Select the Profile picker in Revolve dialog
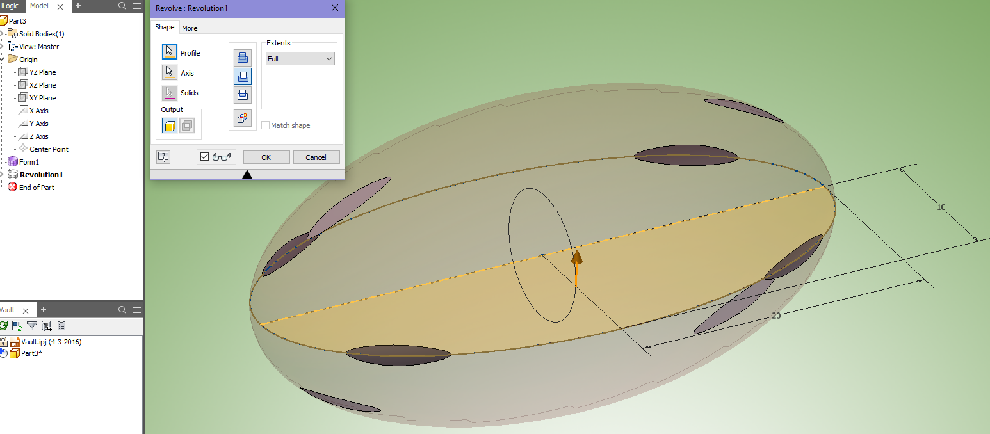Image resolution: width=990 pixels, height=434 pixels. click(170, 51)
